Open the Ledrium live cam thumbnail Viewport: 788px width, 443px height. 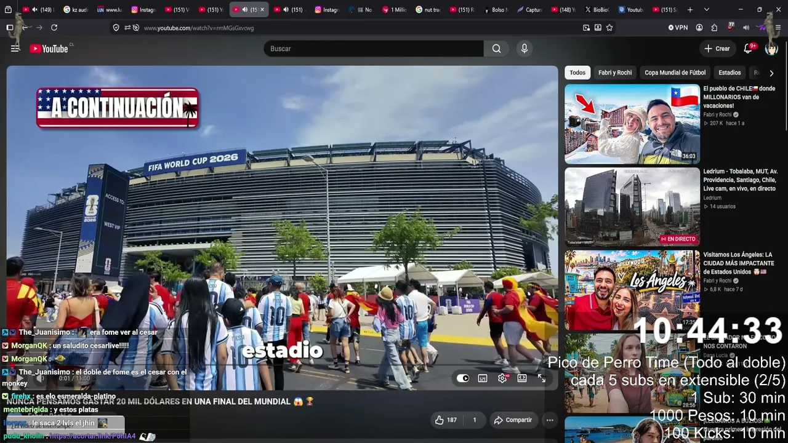click(632, 207)
